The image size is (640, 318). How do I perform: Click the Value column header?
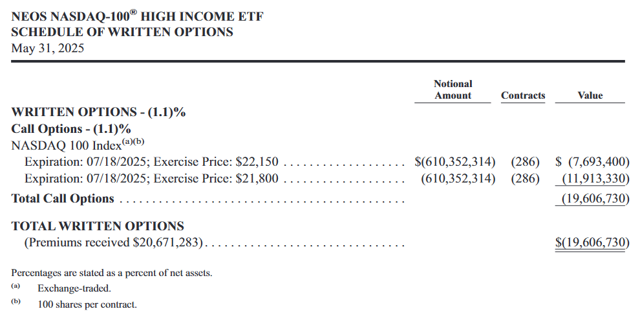pyautogui.click(x=590, y=95)
